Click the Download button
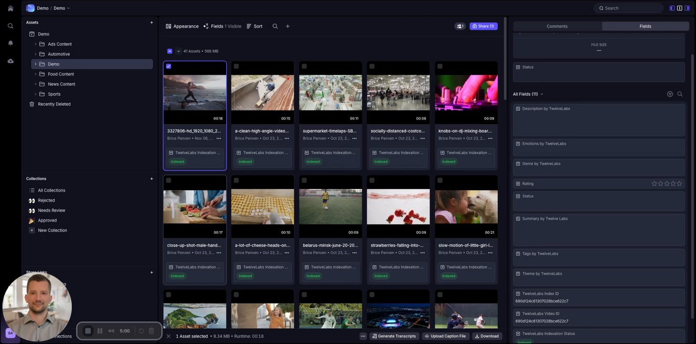This screenshot has width=696, height=344. (x=487, y=336)
